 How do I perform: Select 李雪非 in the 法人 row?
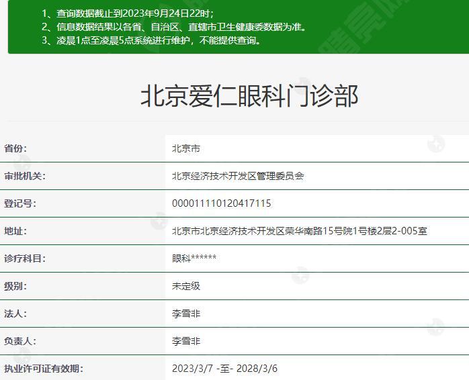186,314
